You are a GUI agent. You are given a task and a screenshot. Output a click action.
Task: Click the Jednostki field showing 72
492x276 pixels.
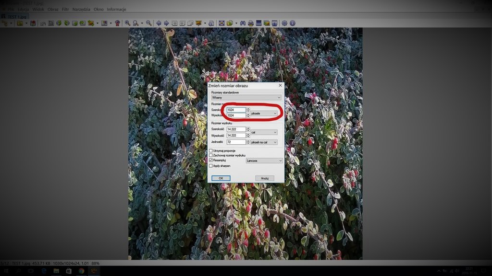click(236, 142)
